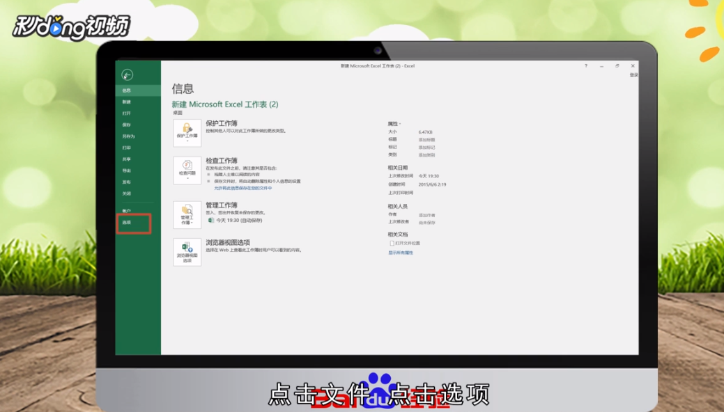Click the 相关日期 heading
The height and width of the screenshot is (412, 724).
click(398, 168)
